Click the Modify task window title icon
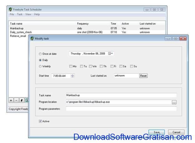 tap(32, 39)
